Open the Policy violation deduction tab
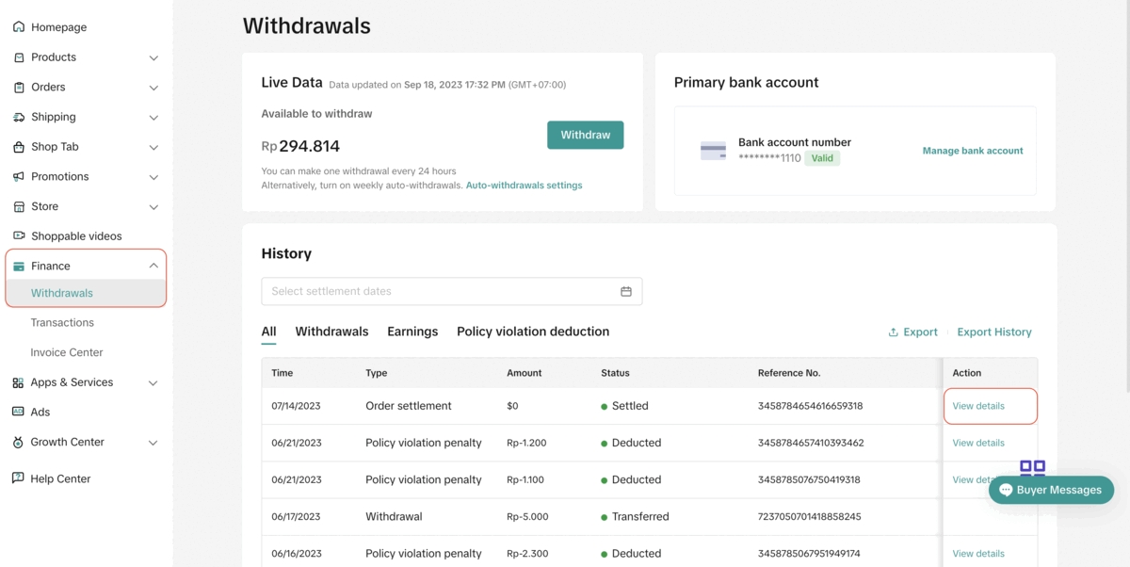Viewport: 1130px width, 567px height. (x=533, y=332)
